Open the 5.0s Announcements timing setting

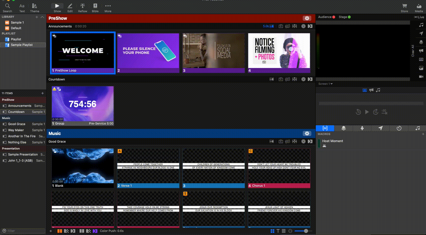268,26
